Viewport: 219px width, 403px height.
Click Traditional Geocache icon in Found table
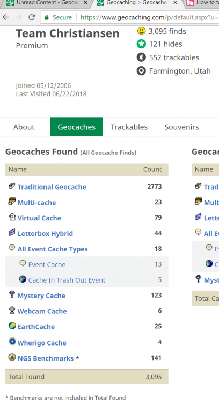tap(12, 186)
